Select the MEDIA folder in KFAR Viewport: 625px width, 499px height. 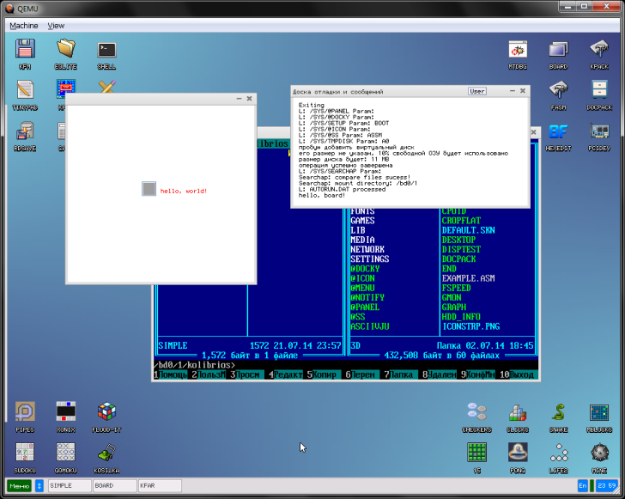tap(362, 240)
